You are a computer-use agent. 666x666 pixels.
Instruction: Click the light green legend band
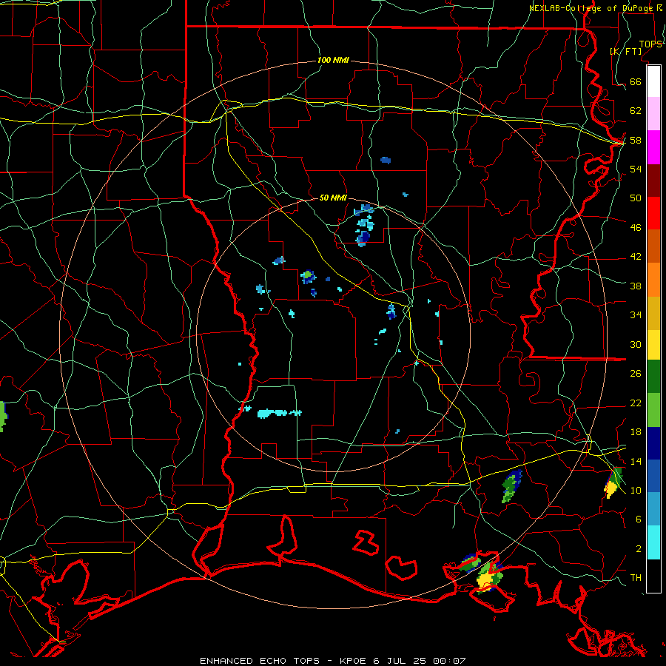(653, 410)
